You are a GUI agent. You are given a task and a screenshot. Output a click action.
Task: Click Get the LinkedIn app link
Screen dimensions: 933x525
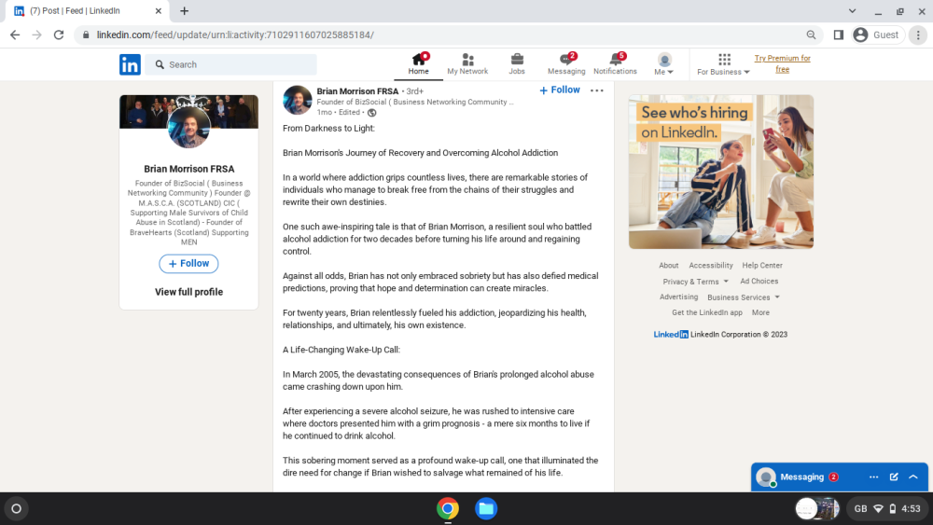pyautogui.click(x=707, y=312)
